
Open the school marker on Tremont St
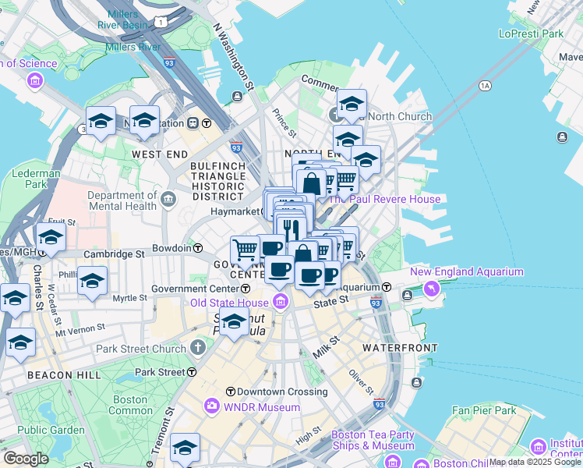click(x=185, y=449)
